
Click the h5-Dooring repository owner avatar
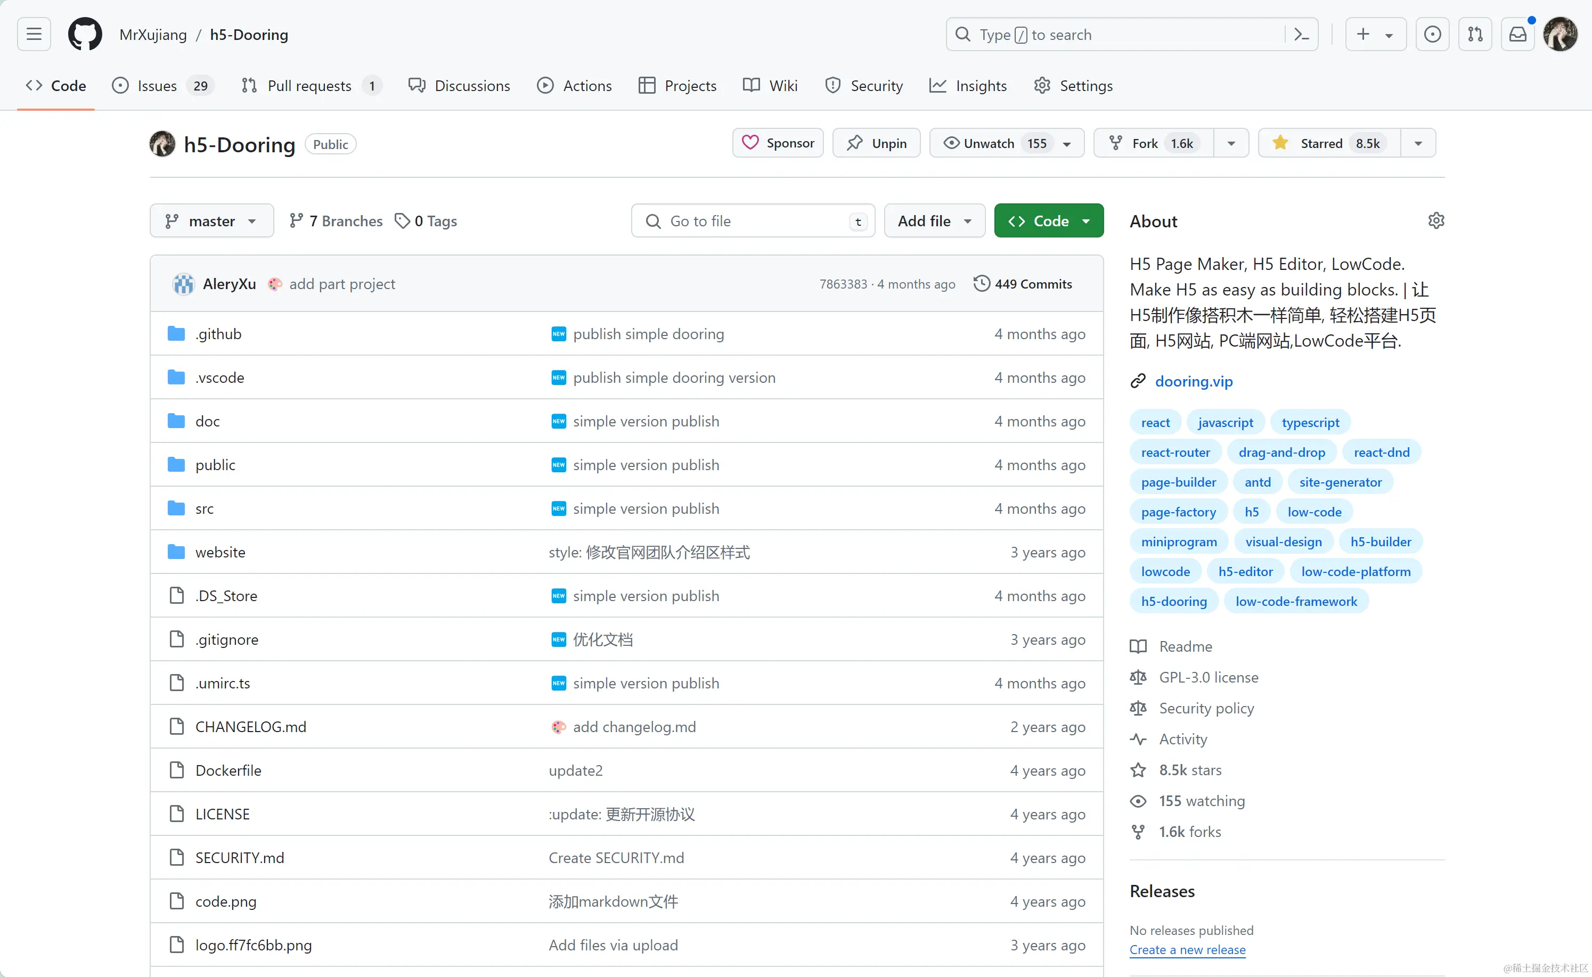point(162,143)
